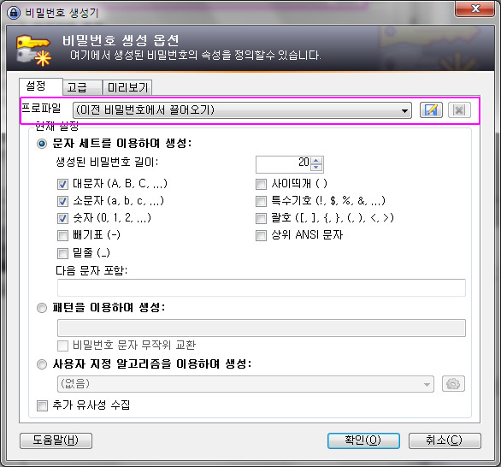This screenshot has width=501, height=467.
Task: Toggle 비밀번호 문자 무작위 교환 checkbox
Action: (x=62, y=346)
